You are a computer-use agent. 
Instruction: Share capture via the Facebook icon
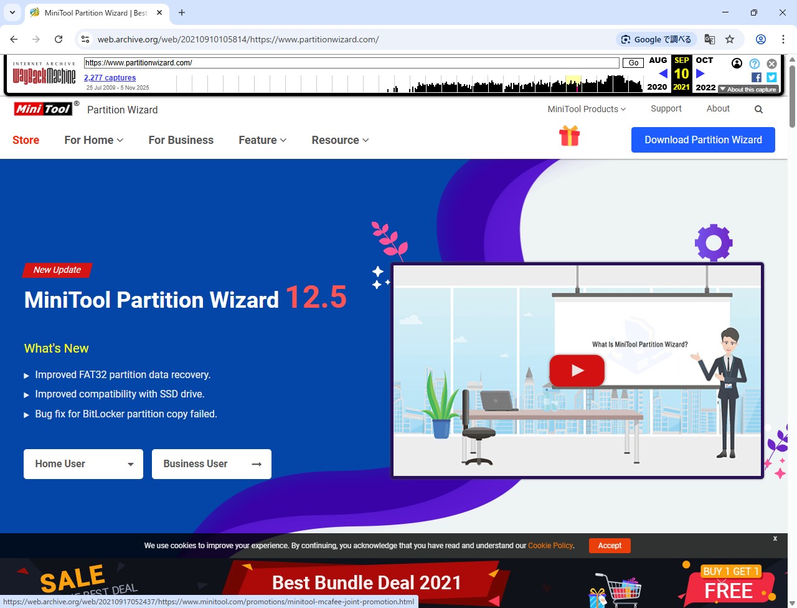tap(756, 77)
